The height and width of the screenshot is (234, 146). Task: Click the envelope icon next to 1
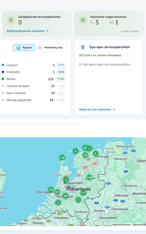point(111,22)
